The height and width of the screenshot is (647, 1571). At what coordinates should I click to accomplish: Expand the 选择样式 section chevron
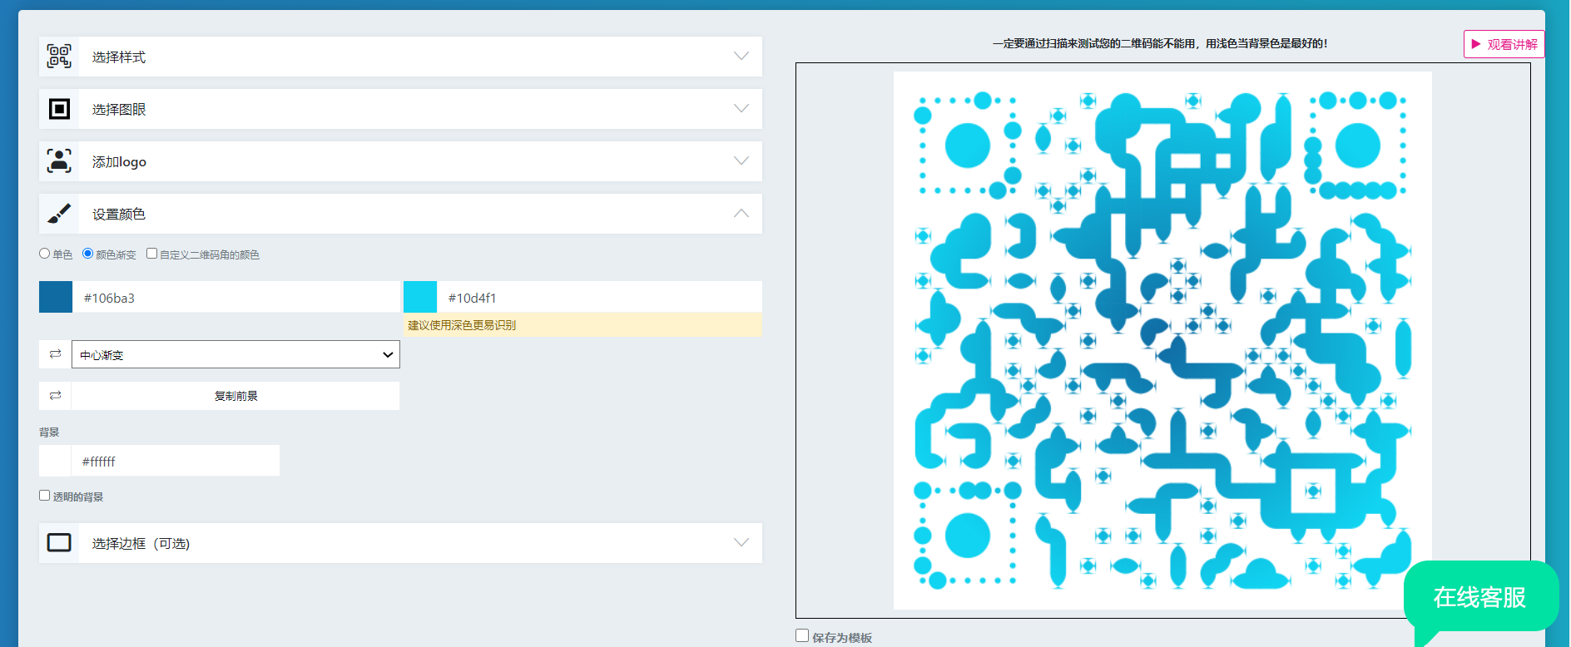tap(741, 56)
